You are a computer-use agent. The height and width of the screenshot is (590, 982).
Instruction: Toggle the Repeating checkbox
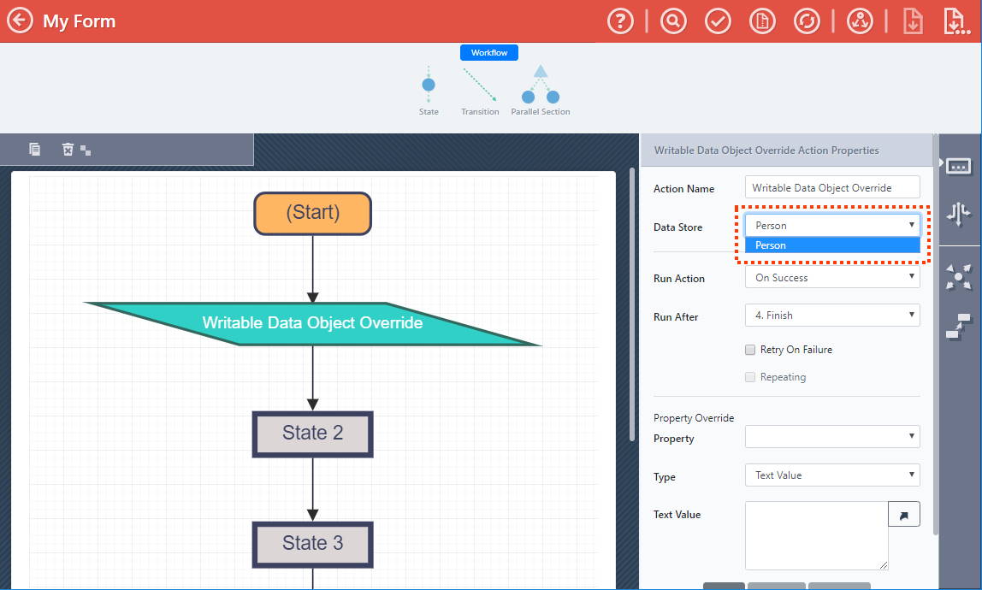[x=749, y=377]
